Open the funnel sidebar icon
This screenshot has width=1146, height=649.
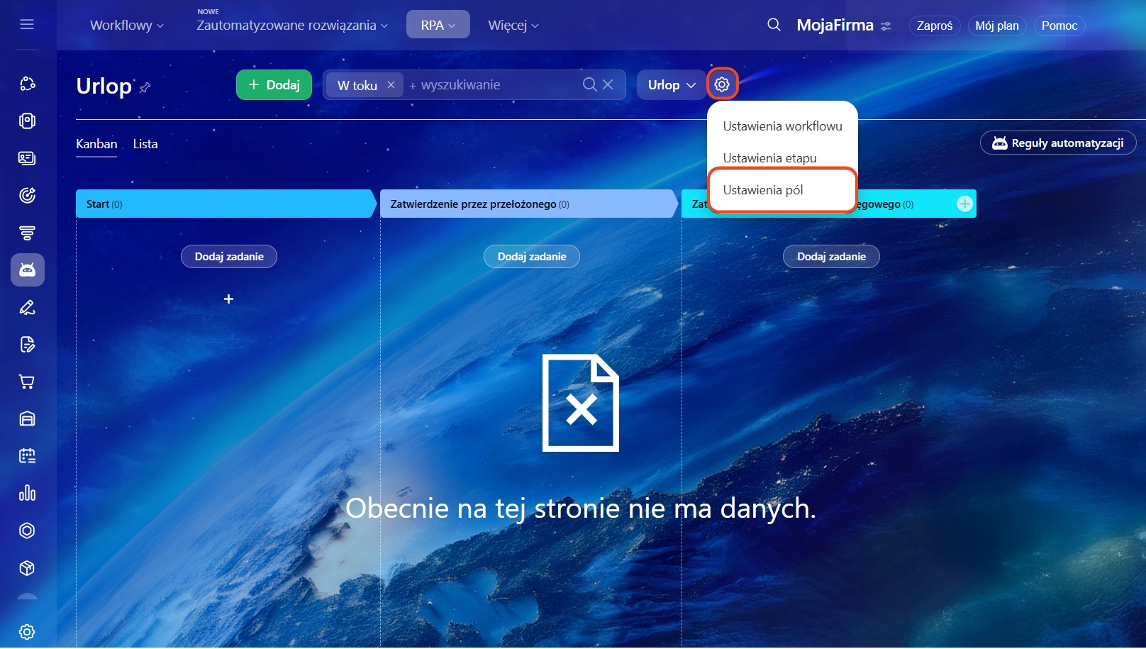point(27,233)
